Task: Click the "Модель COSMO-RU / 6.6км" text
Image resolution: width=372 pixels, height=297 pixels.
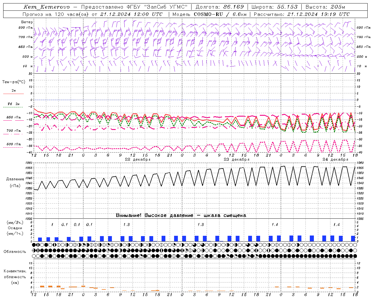Action: [x=209, y=14]
